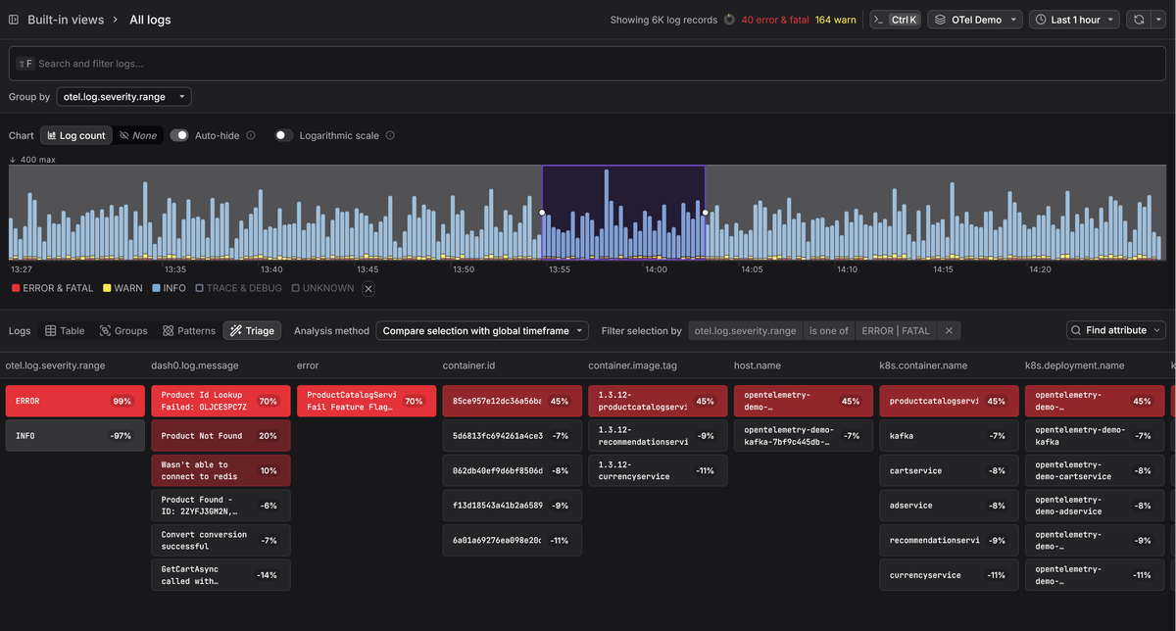1176x631 pixels.
Task: Select container id 6a01a69276ea098e20 card
Action: 512,540
